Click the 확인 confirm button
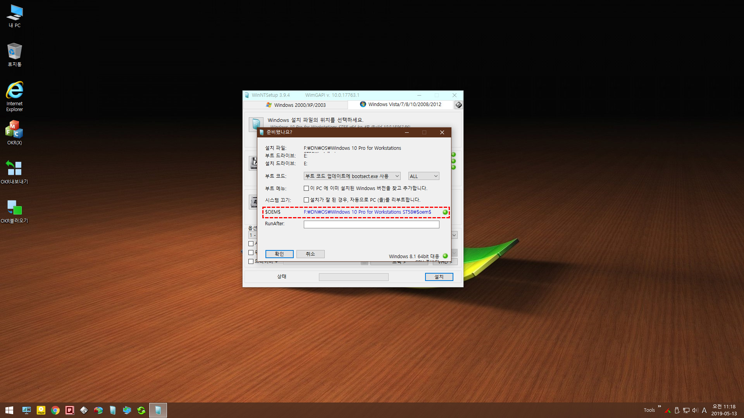The height and width of the screenshot is (418, 744). [x=279, y=254]
